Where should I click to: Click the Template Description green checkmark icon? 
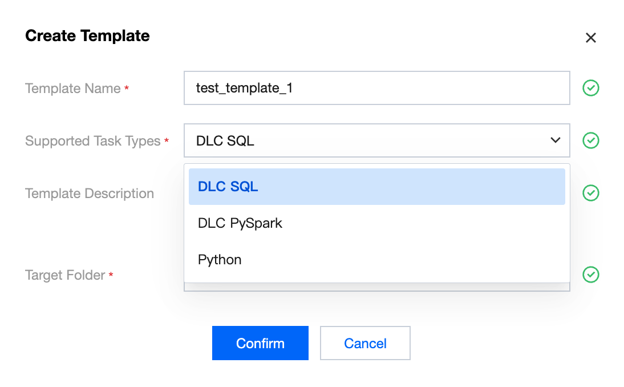(590, 193)
